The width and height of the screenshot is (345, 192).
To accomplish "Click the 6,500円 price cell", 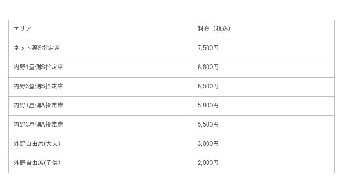I will pos(263,86).
